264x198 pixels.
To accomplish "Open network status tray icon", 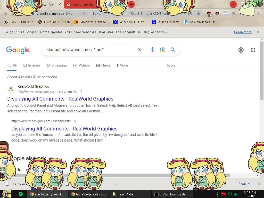I will (230, 194).
